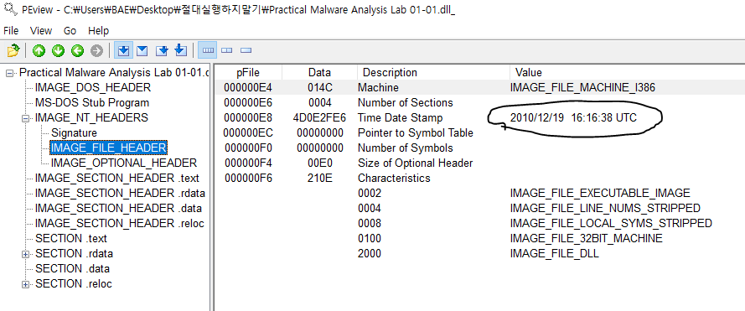745x311 pixels.
Task: Click the IMAGE_FILE_32BIT_MACHINE value
Action: (586, 239)
